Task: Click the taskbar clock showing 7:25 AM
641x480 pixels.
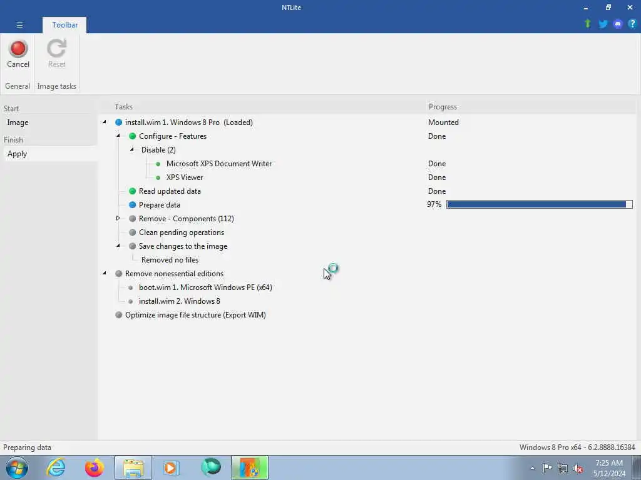Action: [609, 468]
